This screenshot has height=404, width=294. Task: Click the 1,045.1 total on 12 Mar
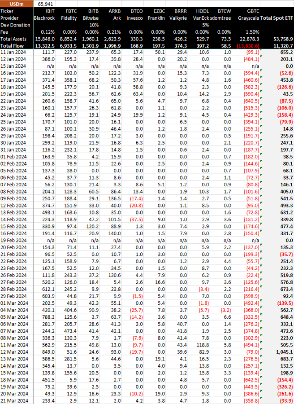285,352
